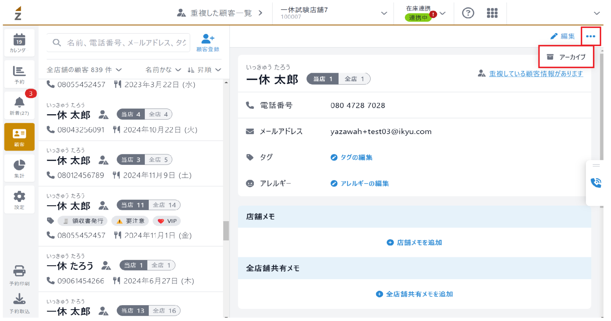The height and width of the screenshot is (321, 611).
Task: Click phone number 080 4728 7028
Action: coord(358,105)
